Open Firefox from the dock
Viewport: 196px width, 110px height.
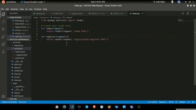pos(109,107)
